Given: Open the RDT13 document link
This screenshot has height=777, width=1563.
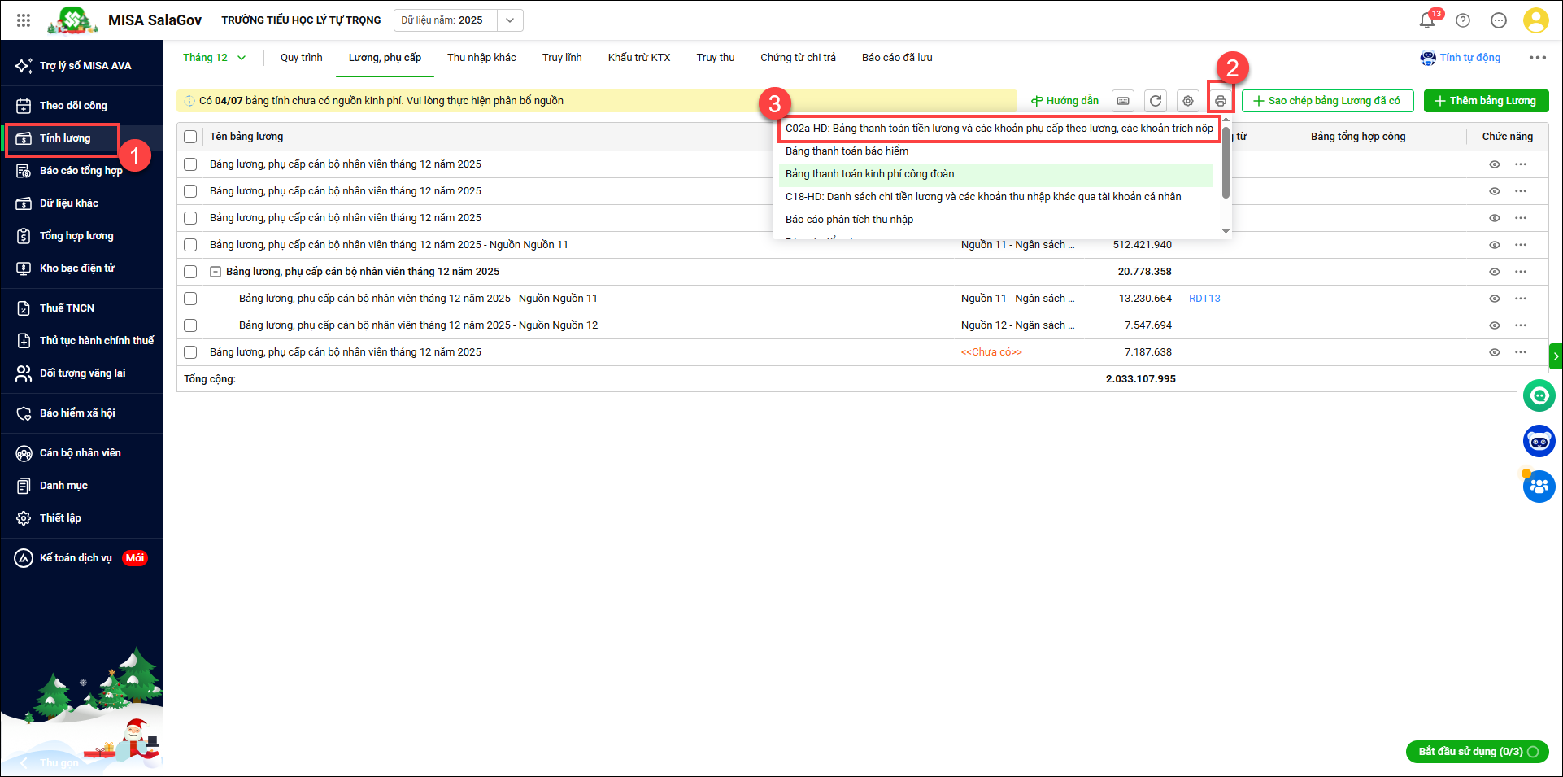Looking at the screenshot, I should (1204, 299).
